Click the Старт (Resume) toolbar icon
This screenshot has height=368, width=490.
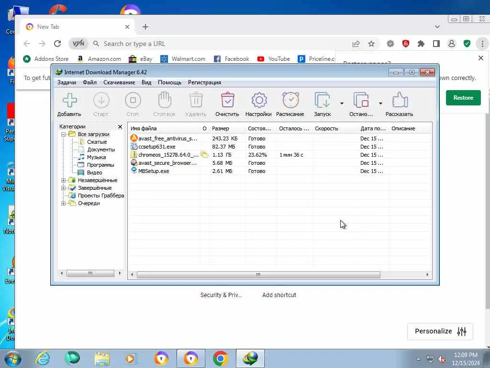pos(101,101)
